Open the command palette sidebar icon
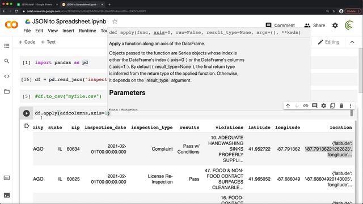 pos(7,177)
